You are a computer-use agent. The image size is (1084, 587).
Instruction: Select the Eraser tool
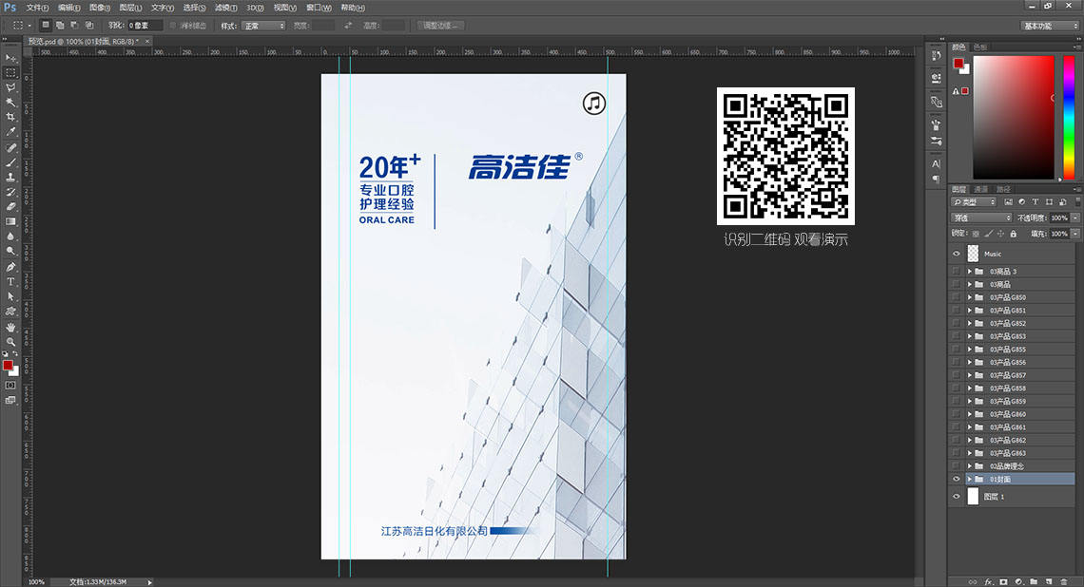tap(10, 206)
